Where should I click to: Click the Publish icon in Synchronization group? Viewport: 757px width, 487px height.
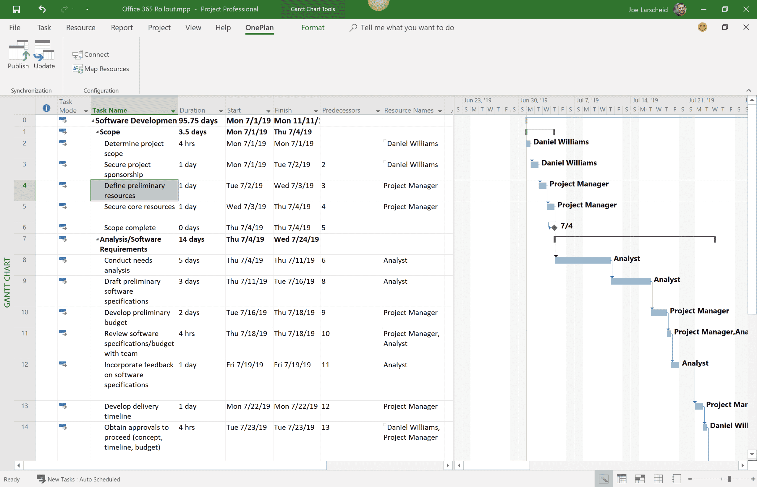(18, 54)
